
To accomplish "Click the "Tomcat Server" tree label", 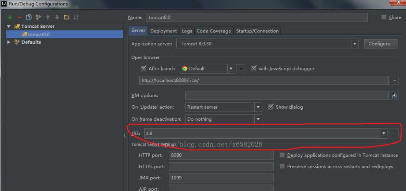I will click(38, 26).
